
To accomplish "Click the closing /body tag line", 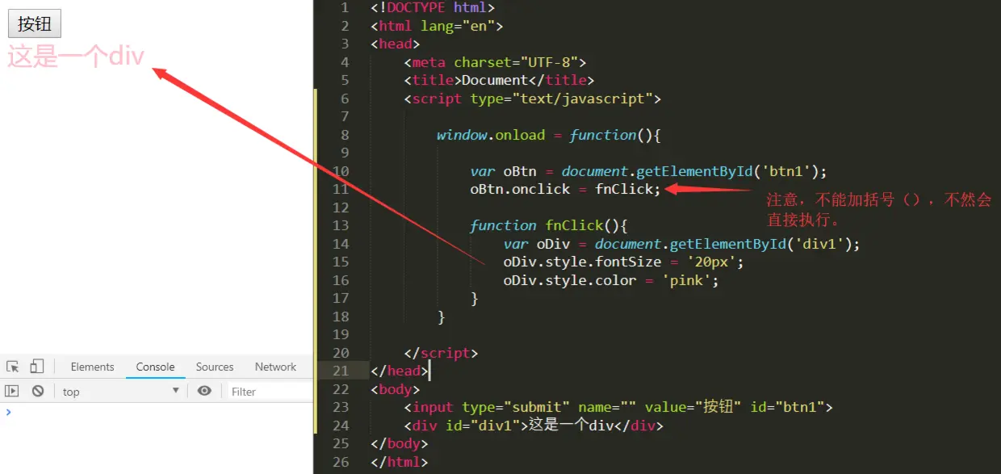I will pos(400,443).
